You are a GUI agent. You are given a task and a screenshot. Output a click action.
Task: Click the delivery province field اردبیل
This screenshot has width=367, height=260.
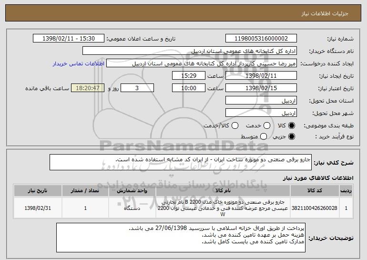pyautogui.click(x=261, y=101)
